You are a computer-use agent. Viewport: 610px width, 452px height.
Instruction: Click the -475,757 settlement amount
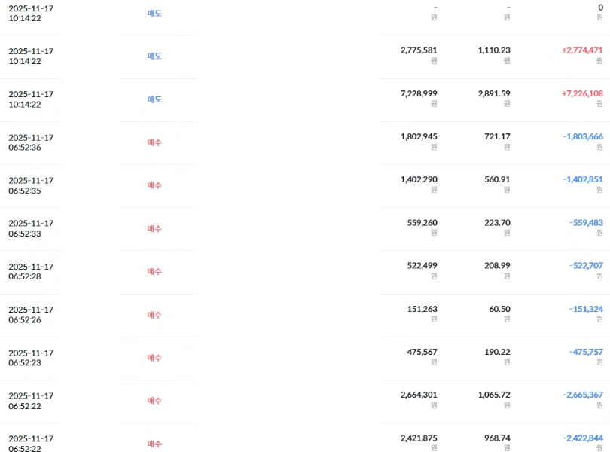(x=586, y=352)
